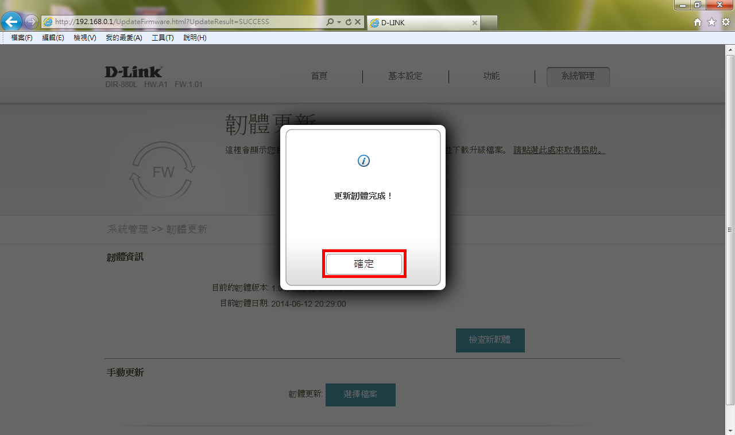Close the D-LINK tab
The height and width of the screenshot is (435, 735).
[474, 23]
